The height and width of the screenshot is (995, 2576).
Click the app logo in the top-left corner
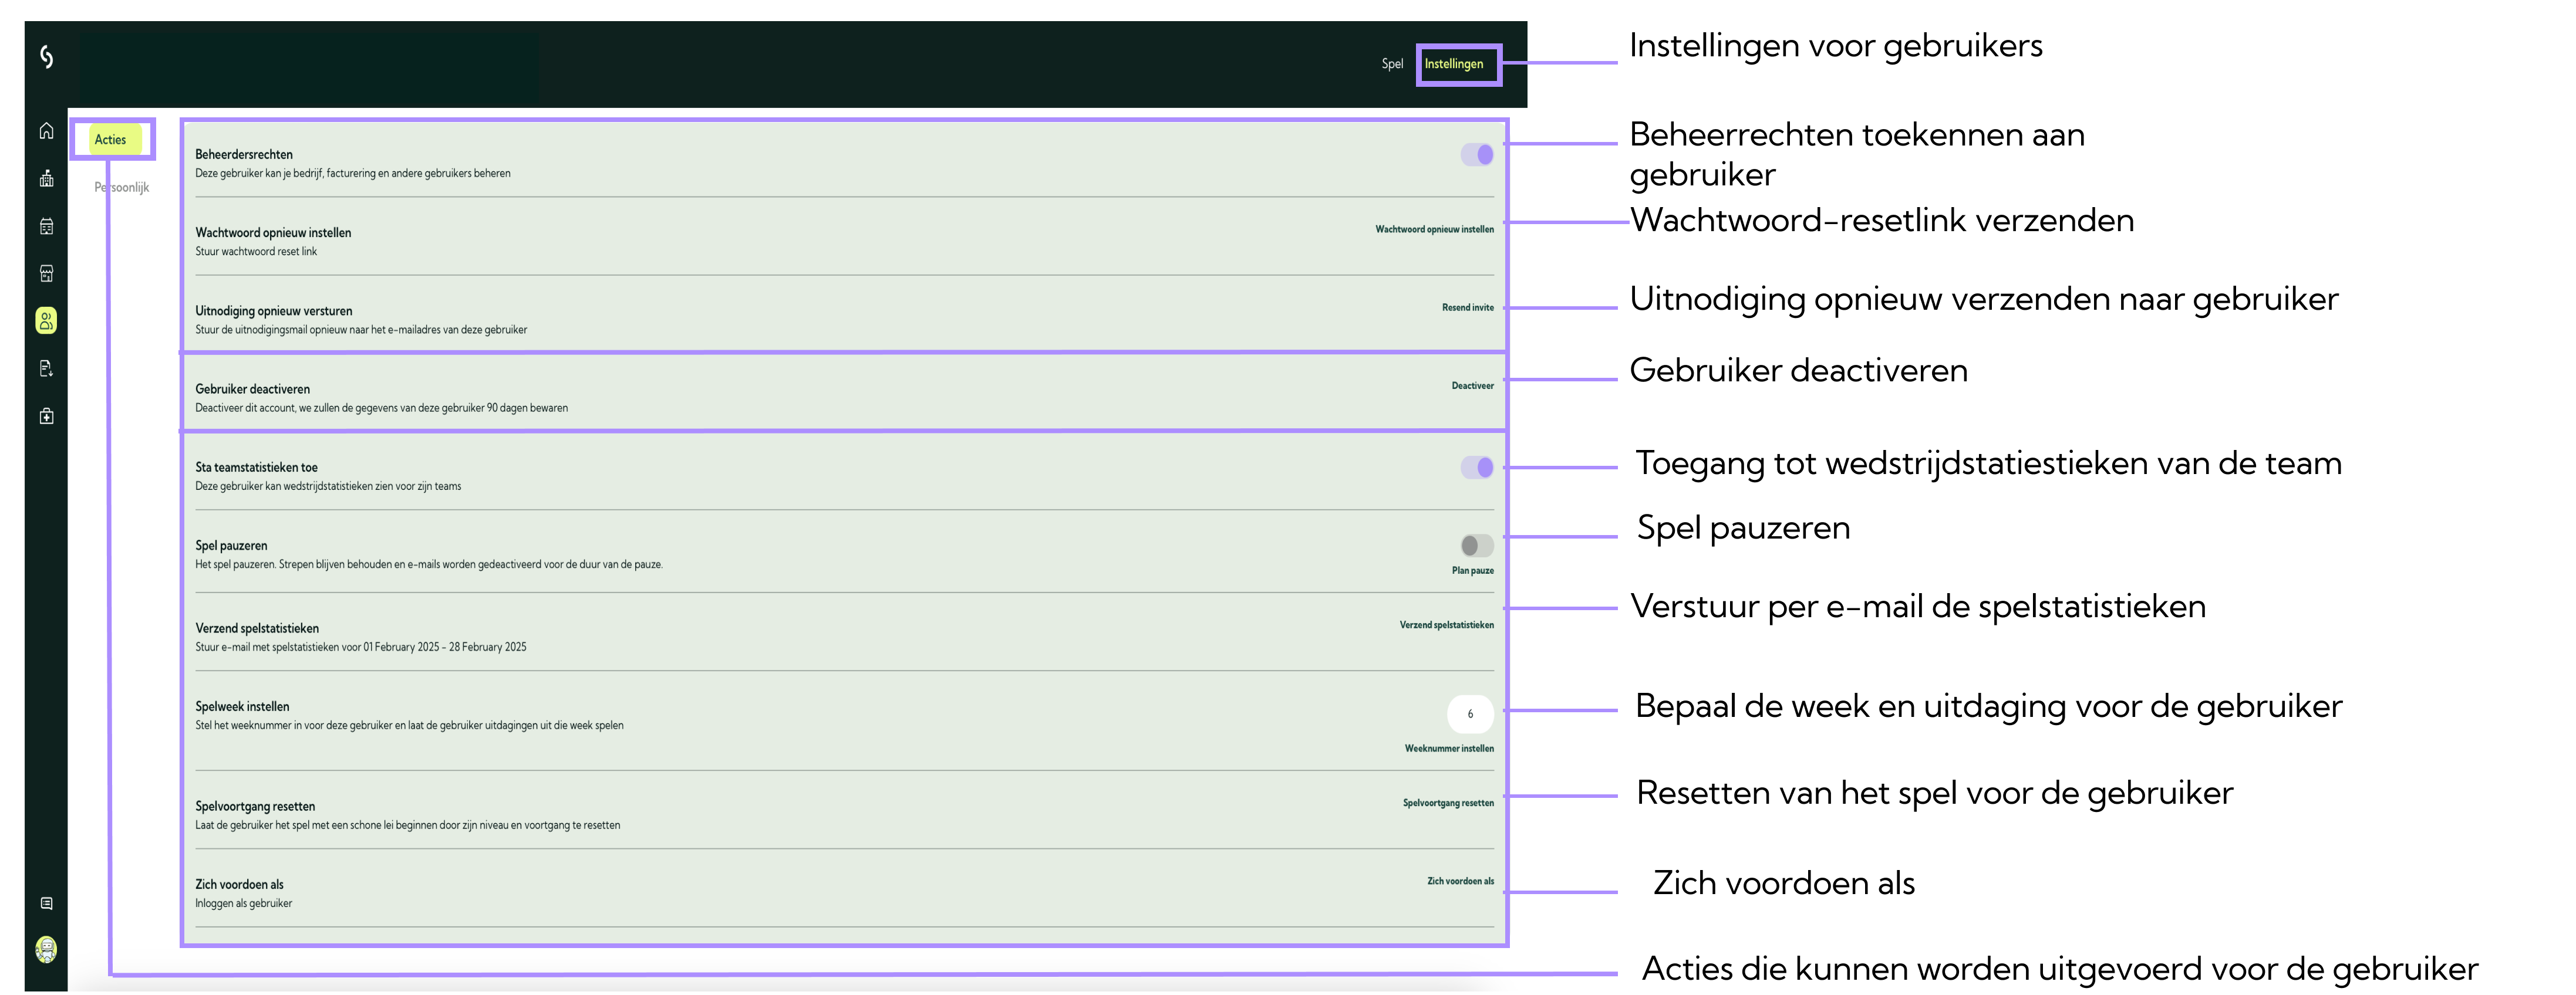(x=46, y=57)
